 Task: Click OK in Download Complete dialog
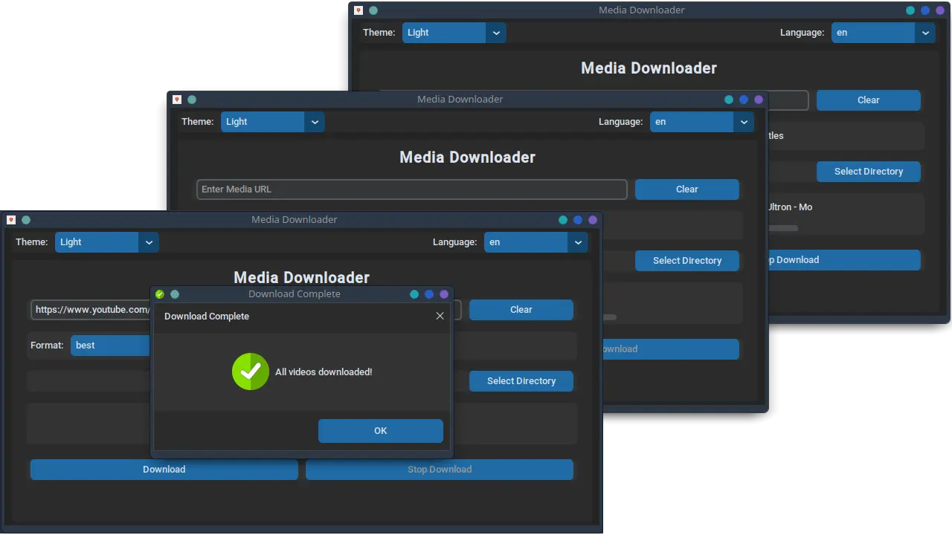click(380, 431)
